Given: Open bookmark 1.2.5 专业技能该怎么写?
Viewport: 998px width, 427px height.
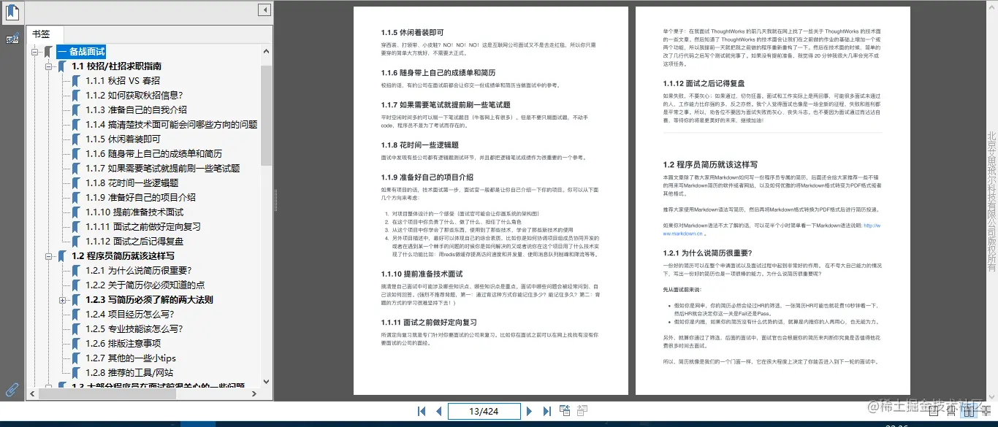Looking at the screenshot, I should pyautogui.click(x=134, y=329).
